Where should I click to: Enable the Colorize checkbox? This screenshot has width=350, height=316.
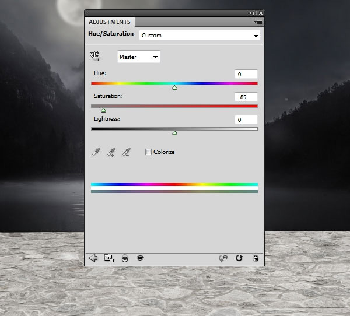click(x=148, y=152)
